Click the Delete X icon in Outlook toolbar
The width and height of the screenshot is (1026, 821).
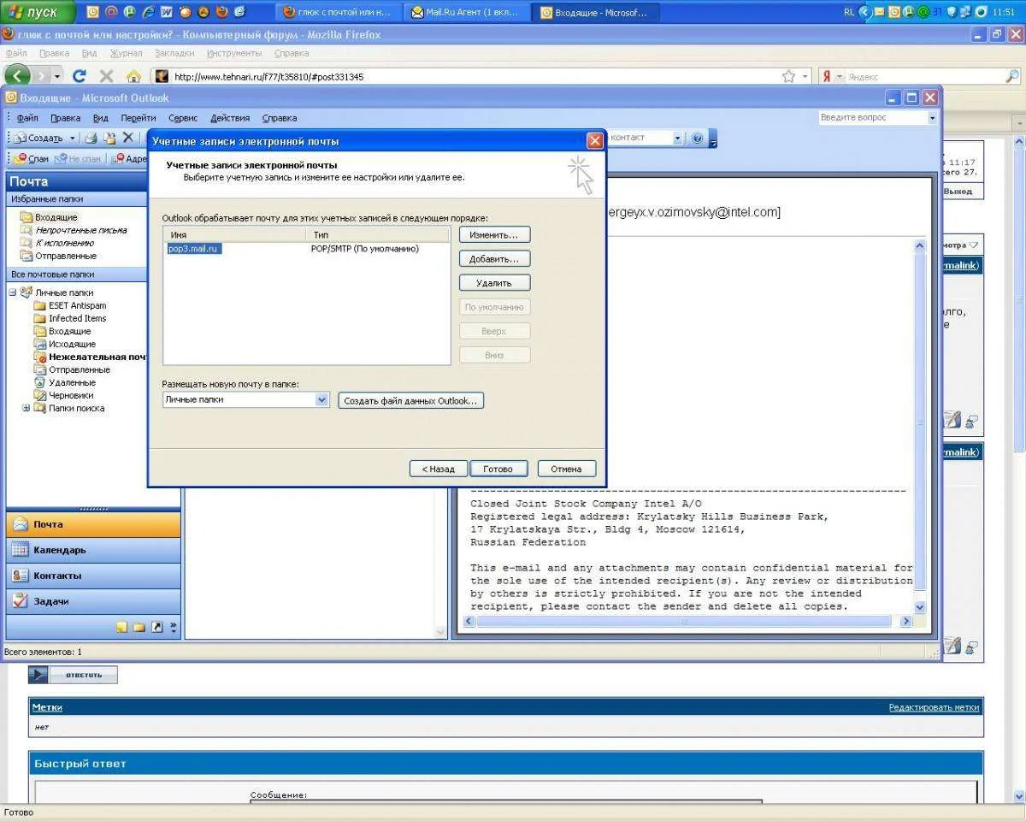[x=128, y=138]
